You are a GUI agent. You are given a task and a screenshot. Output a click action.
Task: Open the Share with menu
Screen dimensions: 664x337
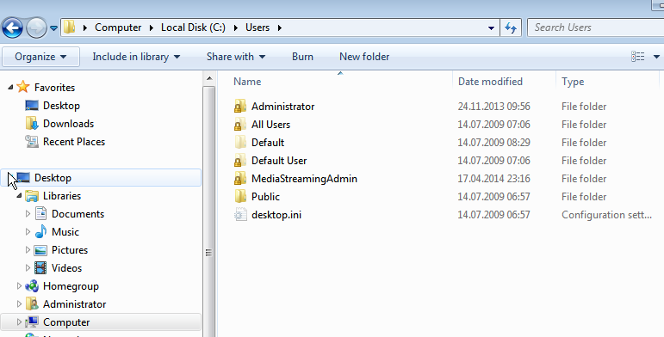tap(236, 57)
